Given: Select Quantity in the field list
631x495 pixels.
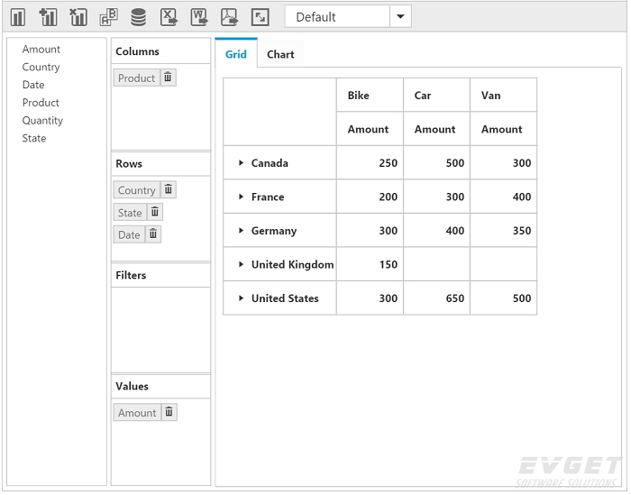Looking at the screenshot, I should (x=42, y=120).
